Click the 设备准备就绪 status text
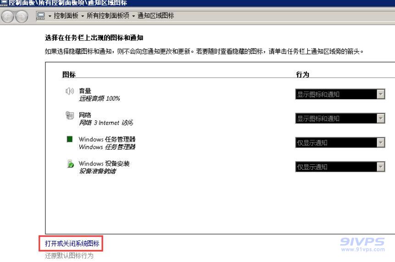 tap(98, 171)
